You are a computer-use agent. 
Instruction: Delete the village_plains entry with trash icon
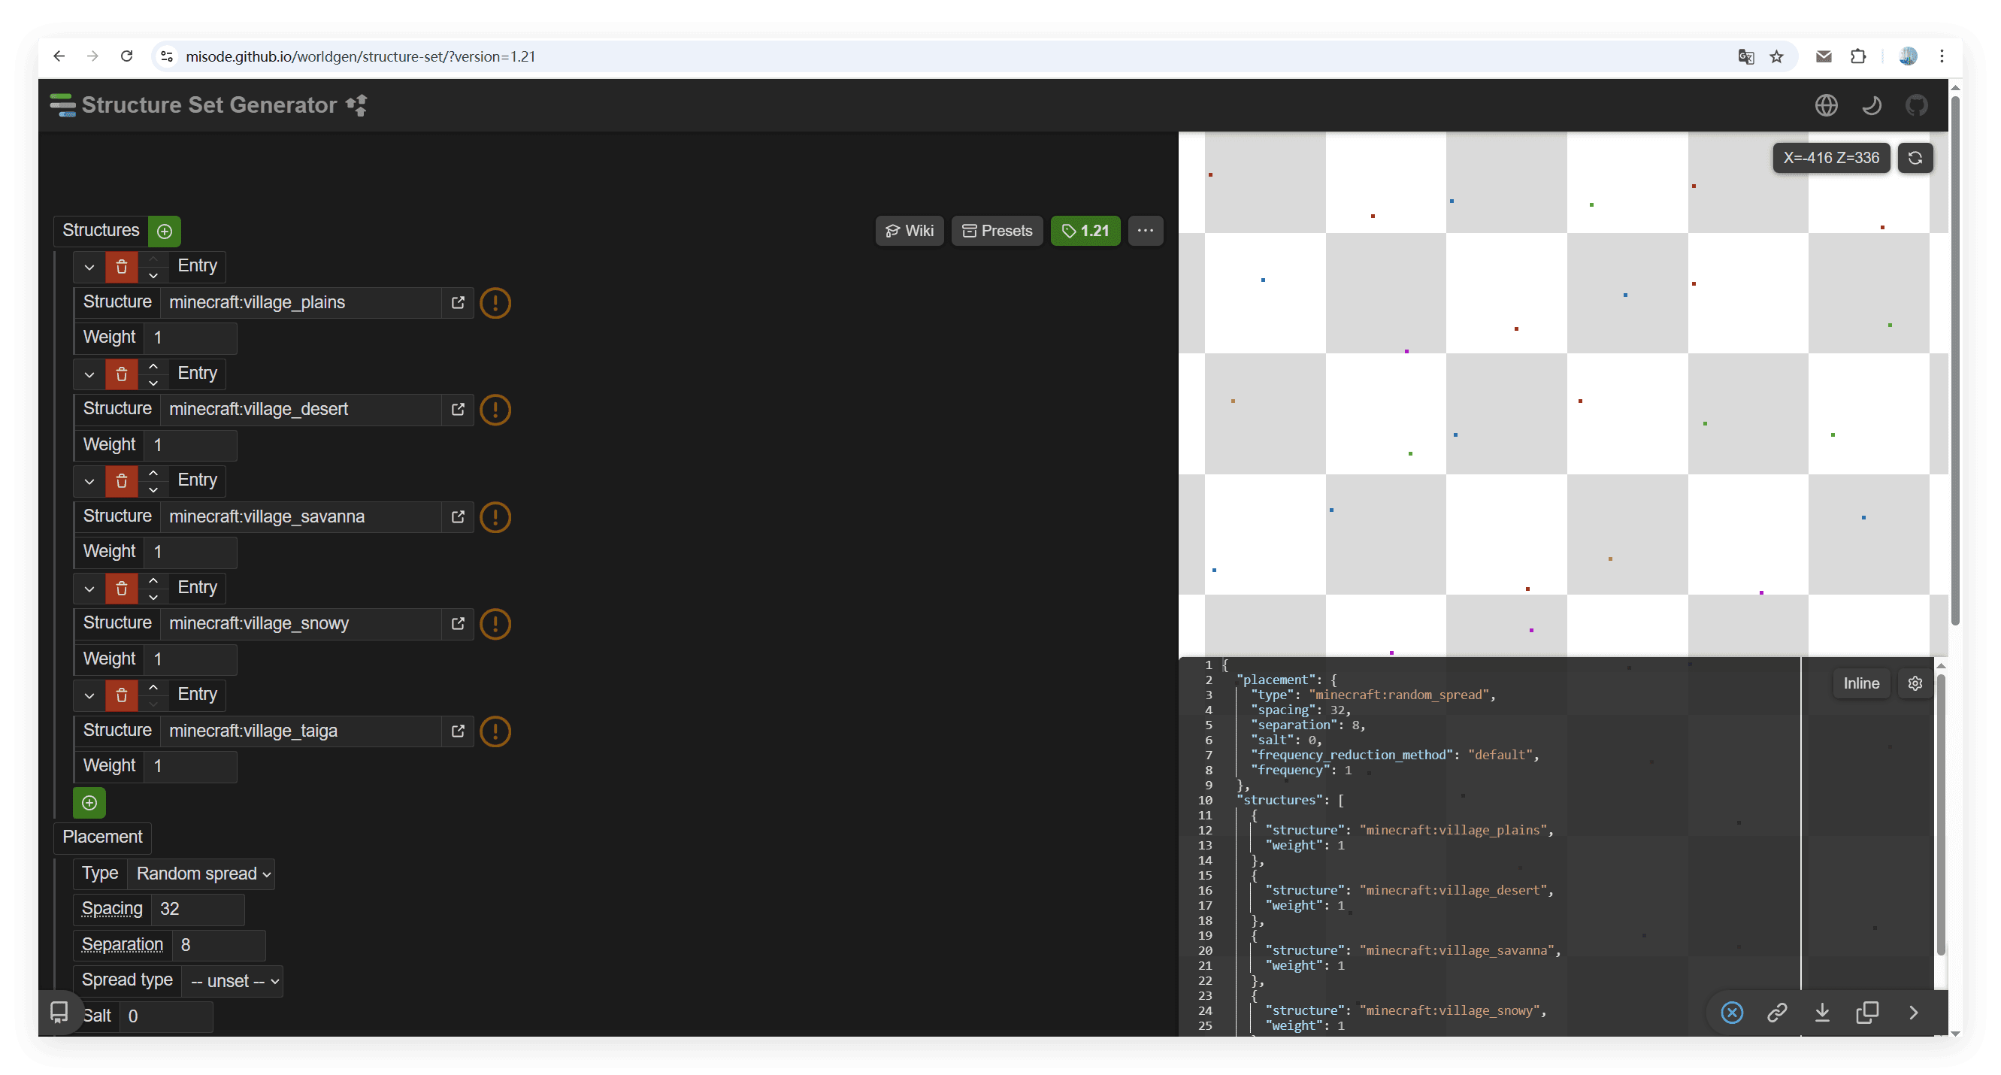click(121, 266)
